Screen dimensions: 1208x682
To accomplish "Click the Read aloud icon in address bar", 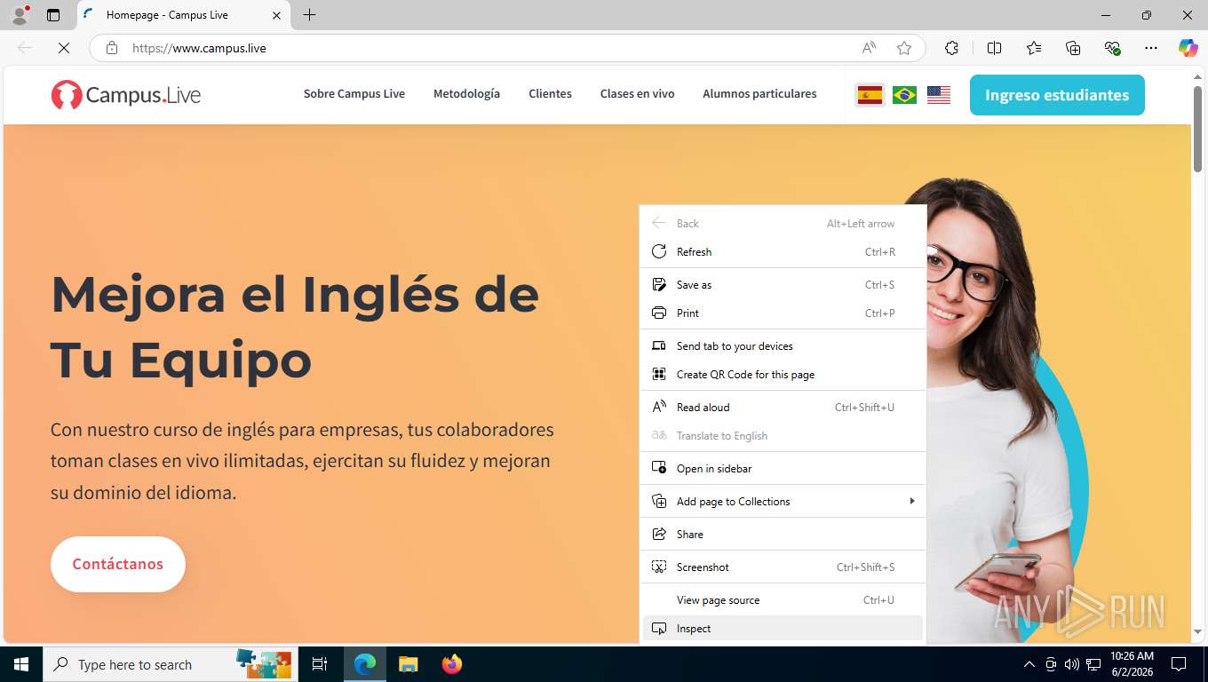I will tap(869, 48).
